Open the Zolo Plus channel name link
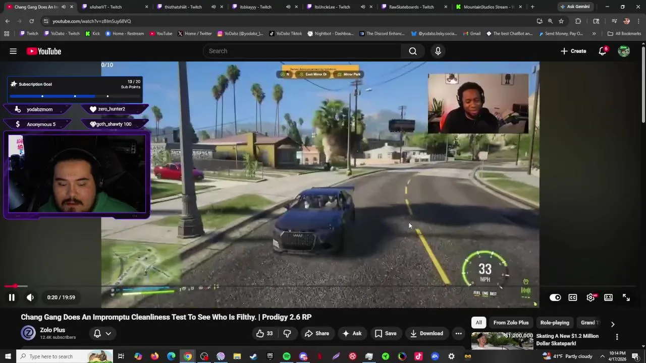 pos(52,330)
